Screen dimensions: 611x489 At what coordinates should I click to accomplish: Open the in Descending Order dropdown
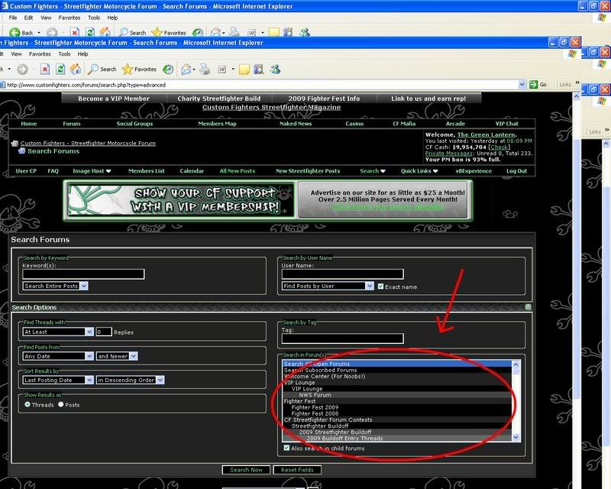click(130, 380)
